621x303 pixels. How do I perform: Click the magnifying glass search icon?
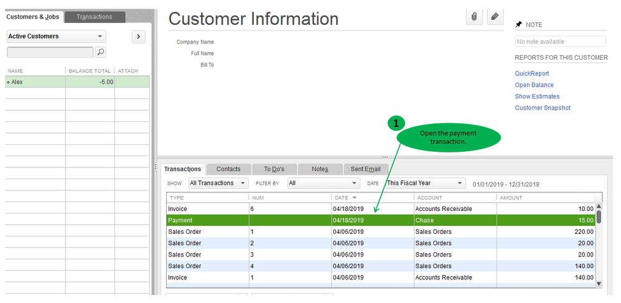click(x=101, y=52)
